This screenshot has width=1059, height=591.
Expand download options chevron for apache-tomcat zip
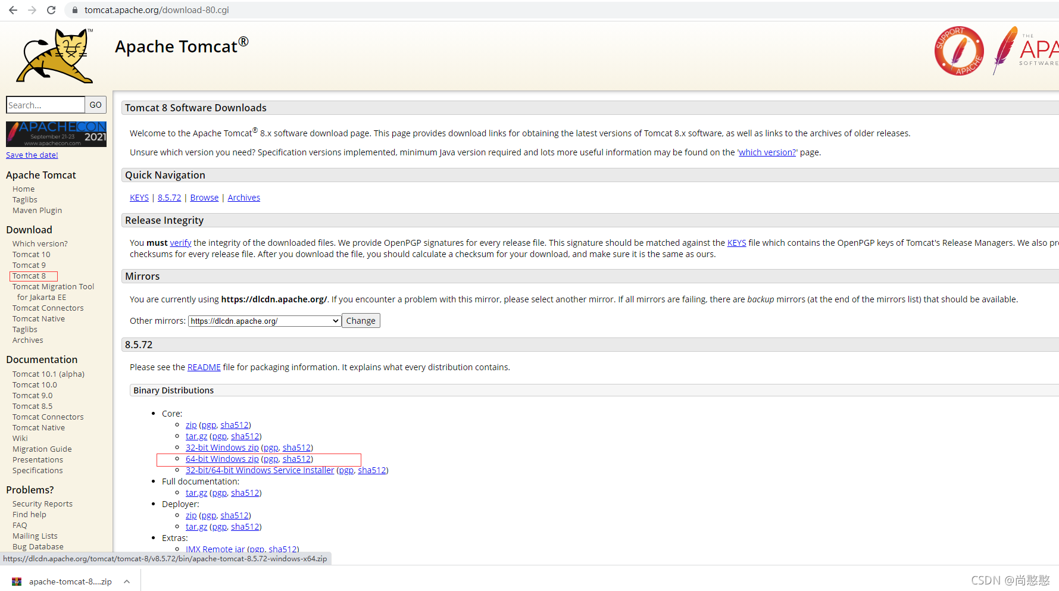point(127,581)
